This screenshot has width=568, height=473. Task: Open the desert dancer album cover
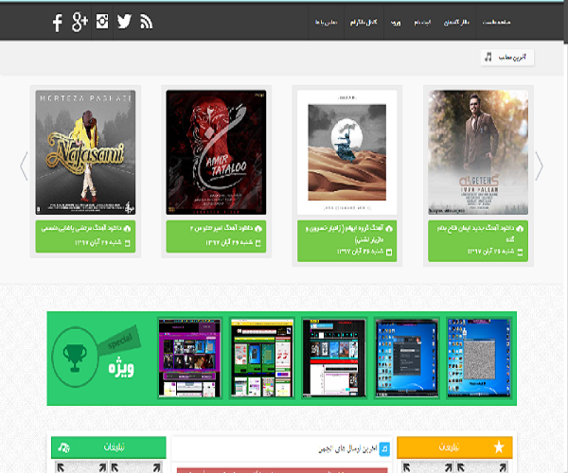pyautogui.click(x=347, y=152)
